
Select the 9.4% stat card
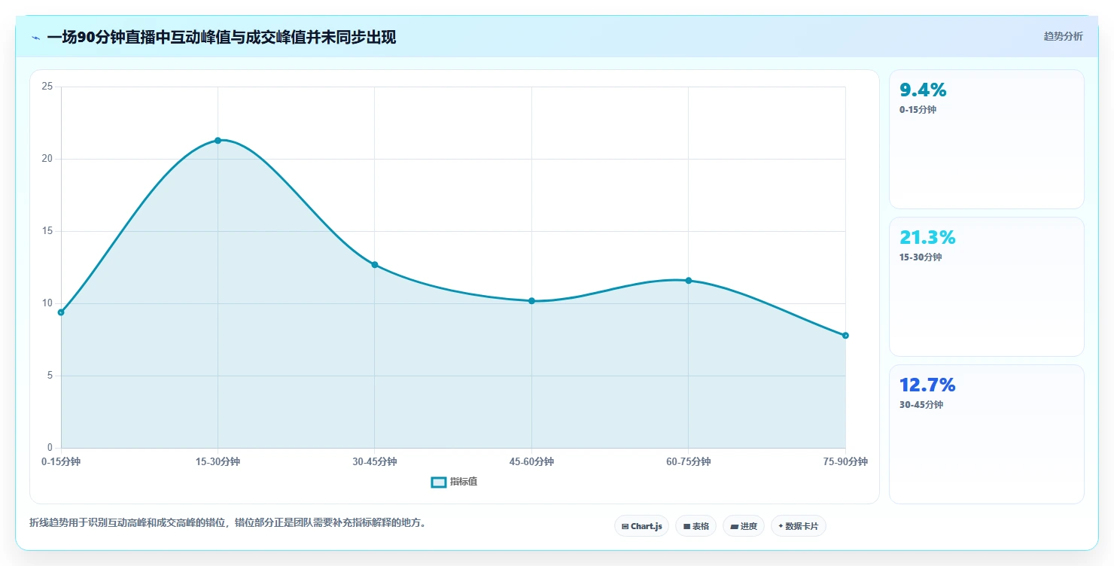(986, 139)
